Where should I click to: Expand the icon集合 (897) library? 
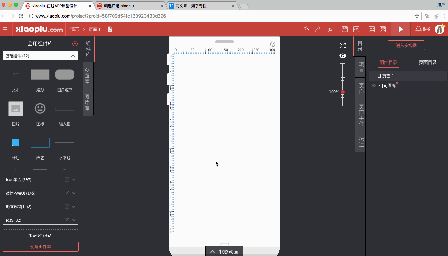pos(74,179)
